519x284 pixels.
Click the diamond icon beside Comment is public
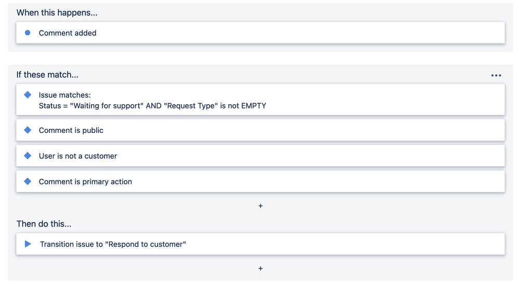pos(28,130)
